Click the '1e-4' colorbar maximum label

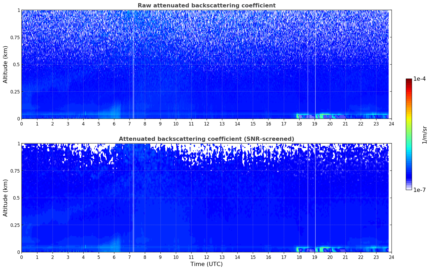coord(419,79)
